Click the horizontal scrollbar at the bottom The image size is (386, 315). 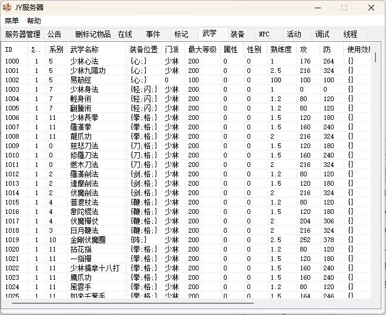coord(132,304)
